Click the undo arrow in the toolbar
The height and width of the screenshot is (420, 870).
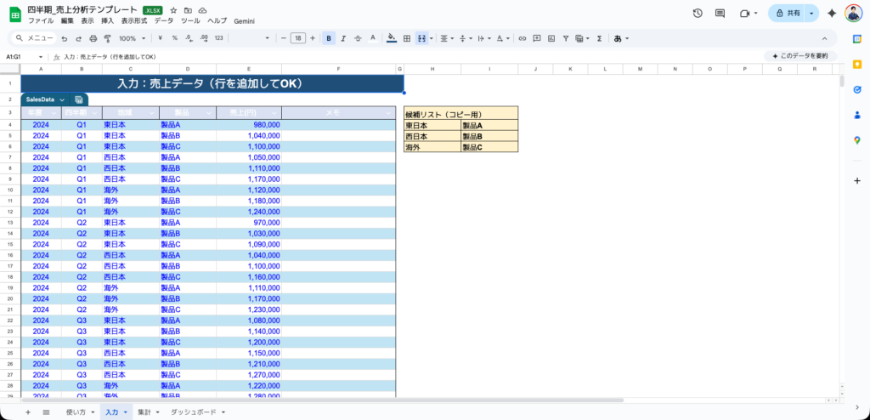coord(65,38)
